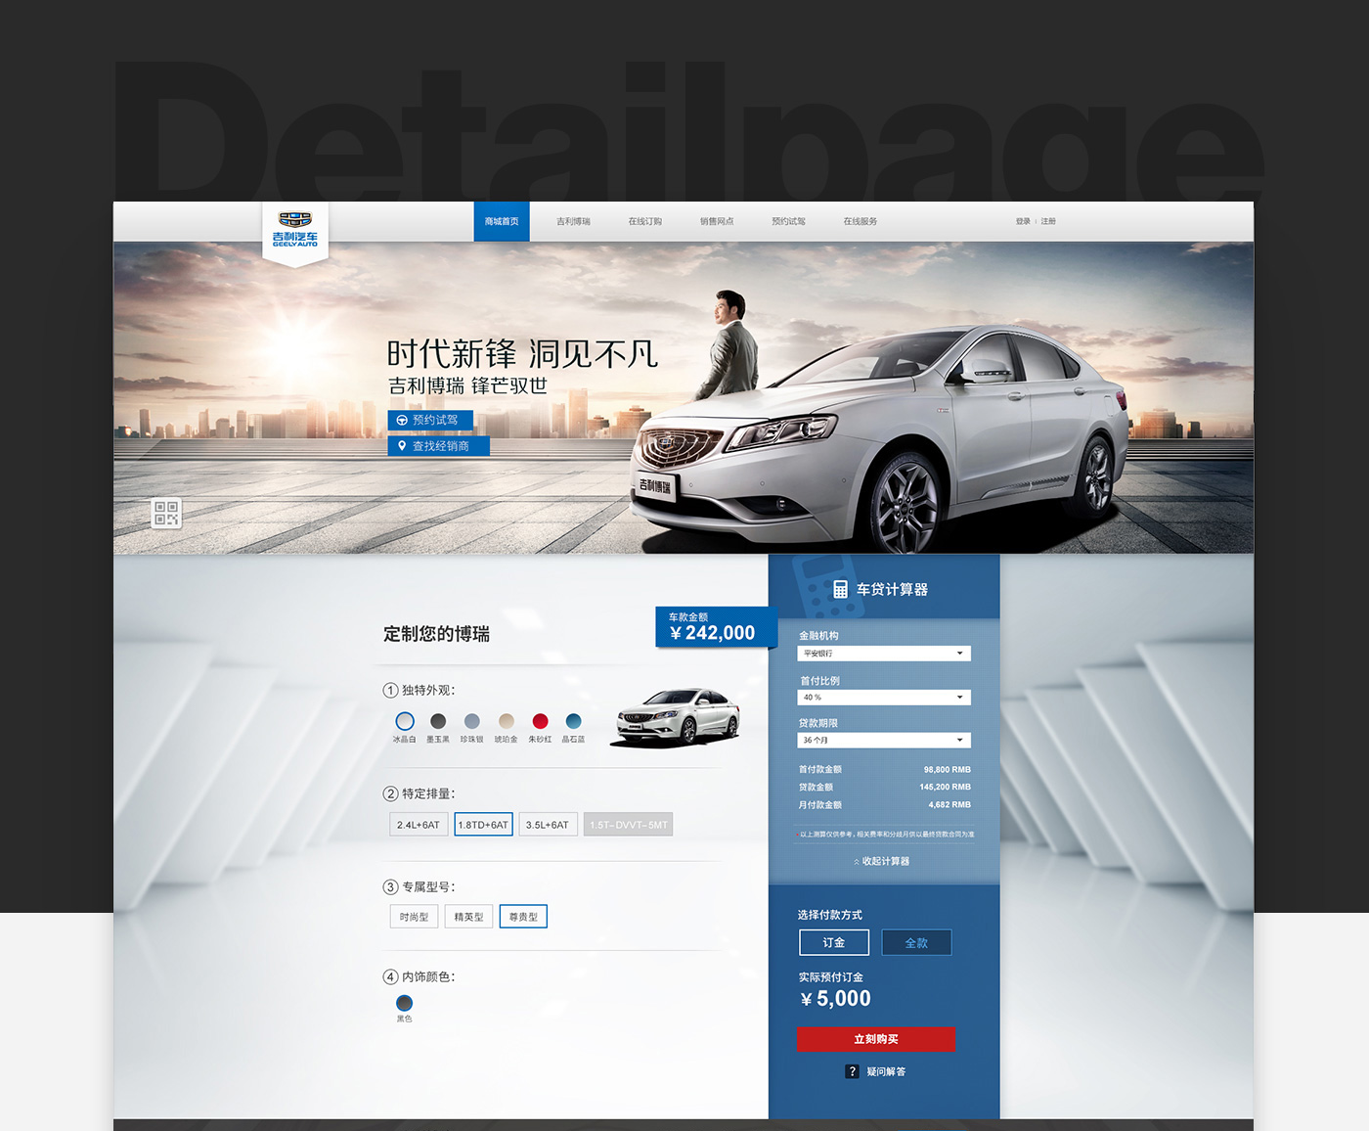Click the greyed 1.5T-DVVT-5MT option
The width and height of the screenshot is (1369, 1131).
coord(629,825)
